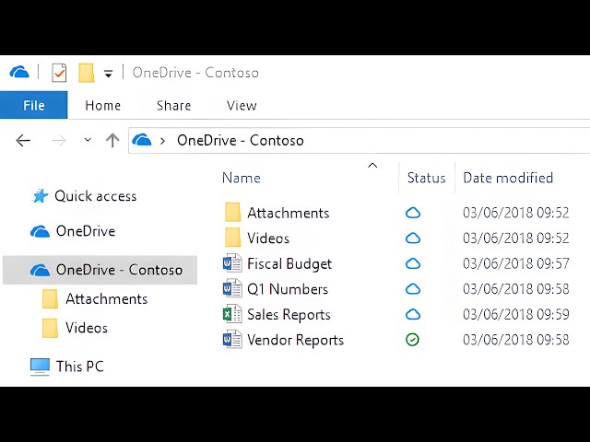Click the Properties checkmark icon in quick access toolbar
This screenshot has width=590, height=442.
click(x=59, y=73)
